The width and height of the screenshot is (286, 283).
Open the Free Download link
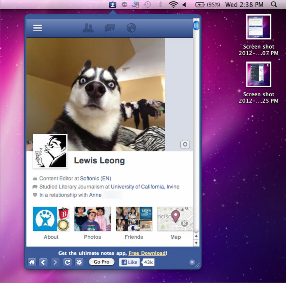(147, 253)
